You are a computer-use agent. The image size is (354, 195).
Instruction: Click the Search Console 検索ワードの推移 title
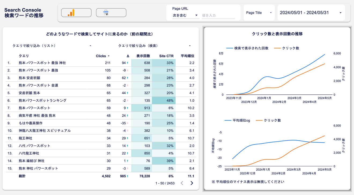click(24, 13)
